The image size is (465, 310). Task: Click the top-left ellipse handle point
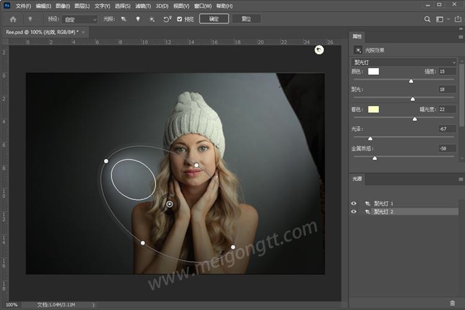(106, 161)
